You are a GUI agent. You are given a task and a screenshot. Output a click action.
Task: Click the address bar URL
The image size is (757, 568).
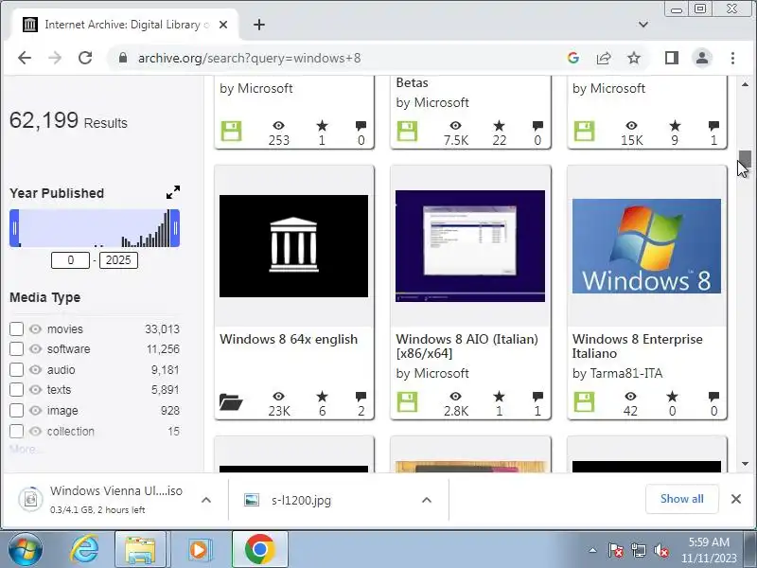click(x=249, y=58)
